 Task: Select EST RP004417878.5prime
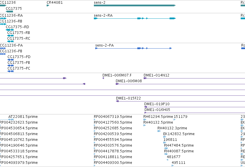[113, 151]
